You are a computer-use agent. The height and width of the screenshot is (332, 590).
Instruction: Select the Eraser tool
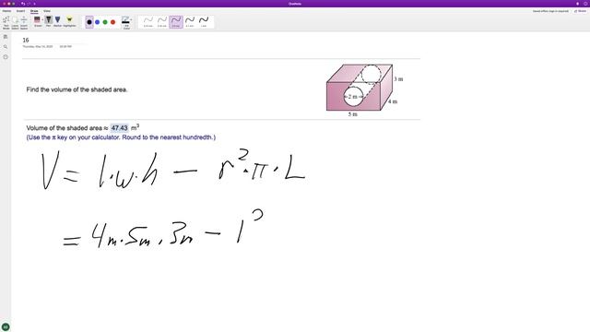click(37, 21)
